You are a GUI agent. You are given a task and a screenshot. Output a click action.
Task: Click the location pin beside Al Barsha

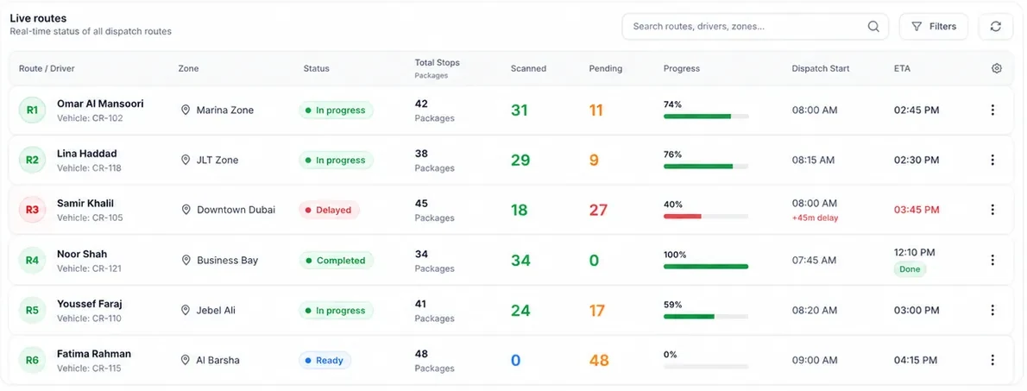tap(186, 360)
